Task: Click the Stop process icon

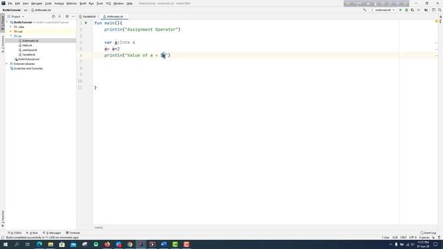Action: [418, 10]
